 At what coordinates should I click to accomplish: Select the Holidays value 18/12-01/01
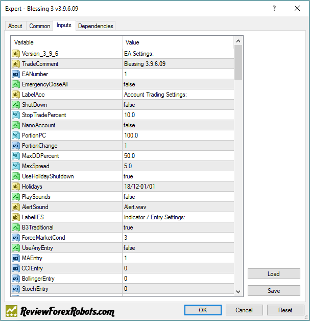pos(139,187)
